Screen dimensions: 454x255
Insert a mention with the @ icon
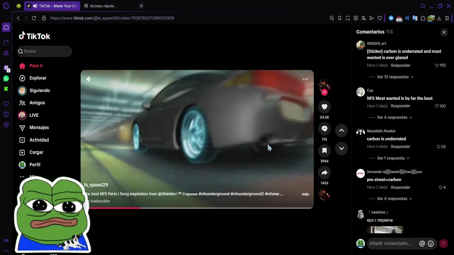point(422,243)
